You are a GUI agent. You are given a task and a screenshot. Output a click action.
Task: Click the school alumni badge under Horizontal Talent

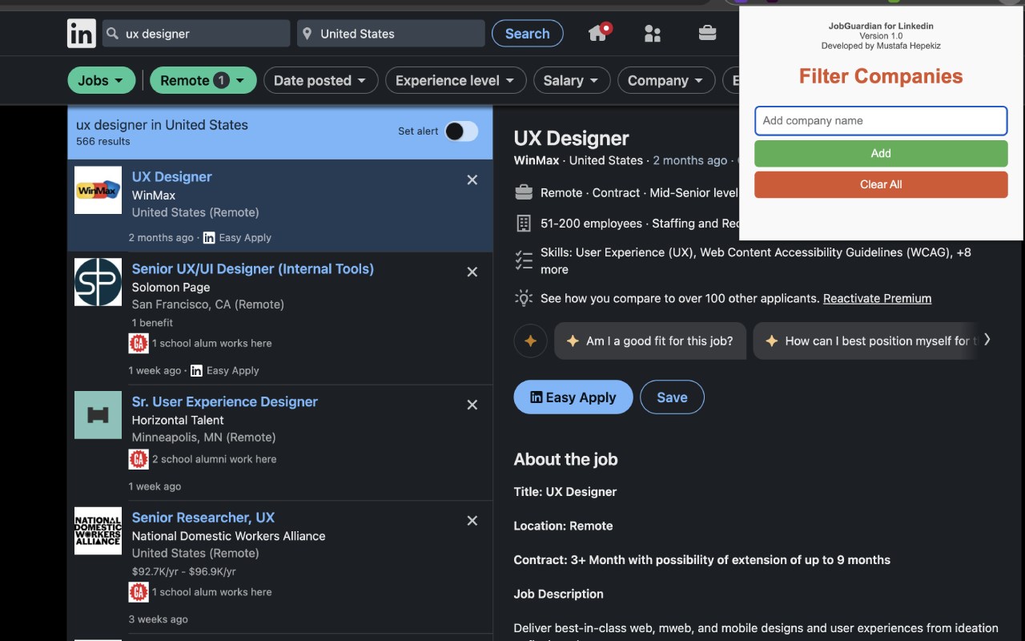pyautogui.click(x=139, y=459)
